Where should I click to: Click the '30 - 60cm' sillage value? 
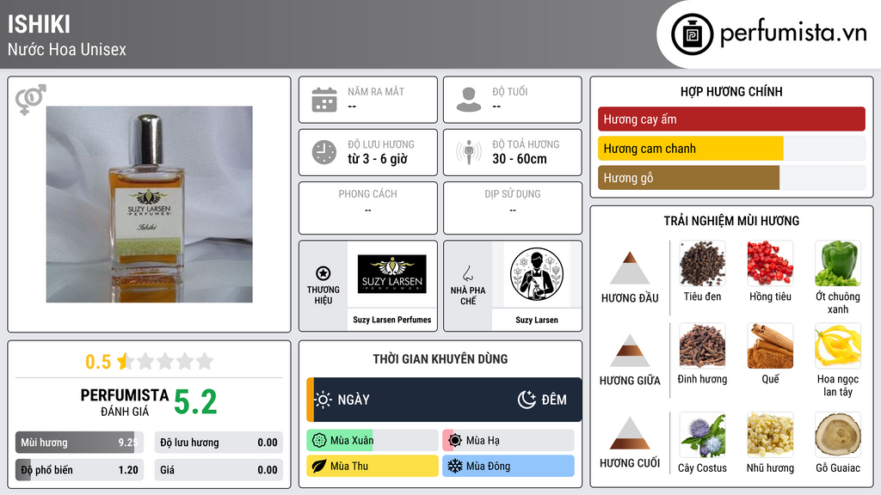520,159
